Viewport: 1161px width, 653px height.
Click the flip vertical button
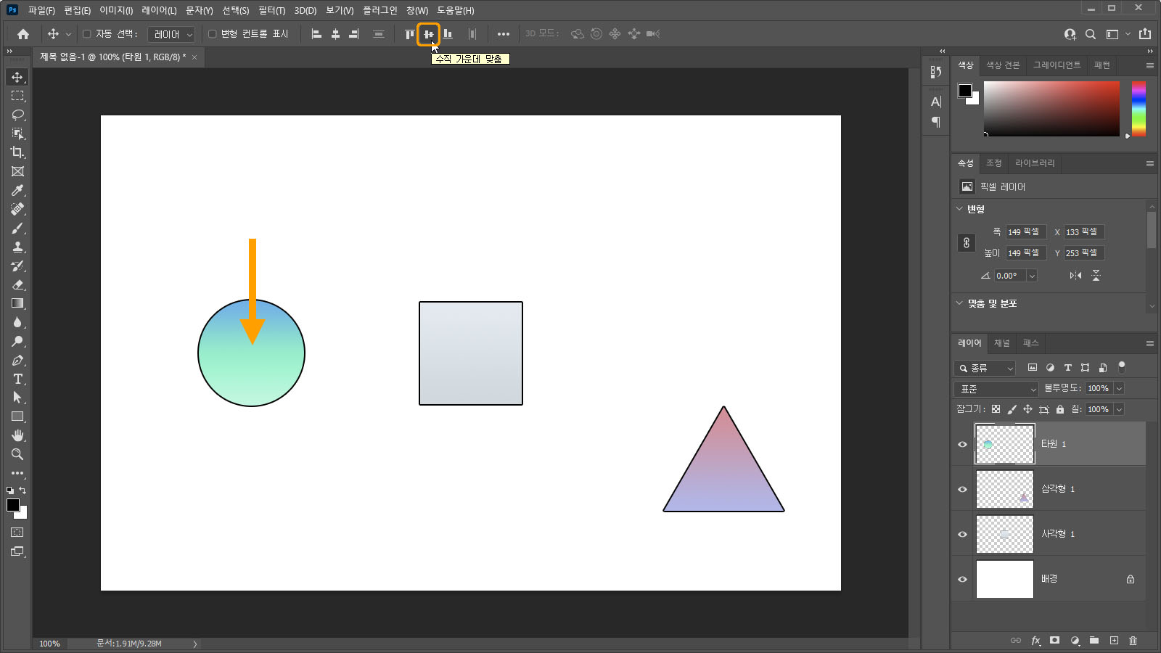tap(1096, 276)
